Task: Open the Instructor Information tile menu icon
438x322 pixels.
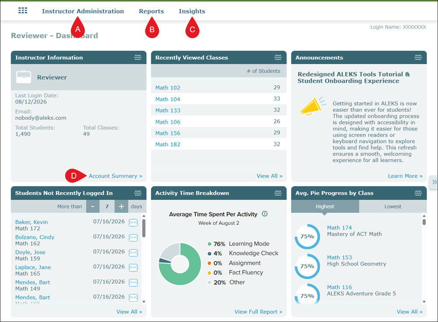Action: 138,57
